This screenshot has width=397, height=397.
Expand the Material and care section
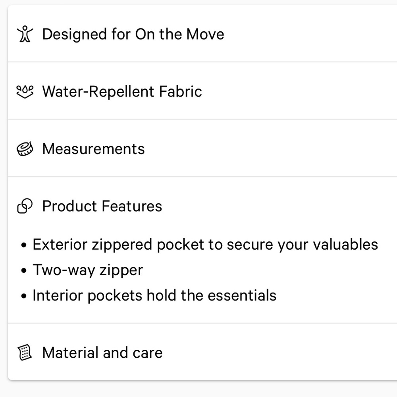point(102,353)
